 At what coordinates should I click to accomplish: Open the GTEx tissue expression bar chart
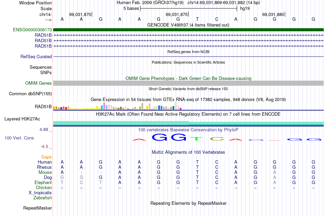pyautogui.click(x=117, y=106)
